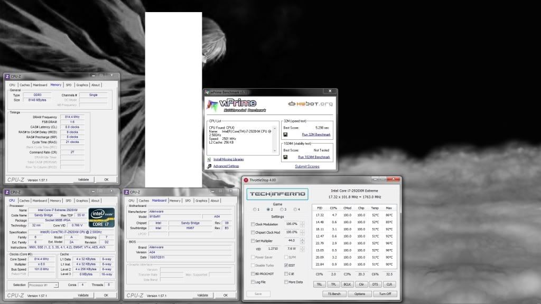Click the floppy save icon for the 1024M test
This screenshot has height=304, width=541.
[x=285, y=157]
